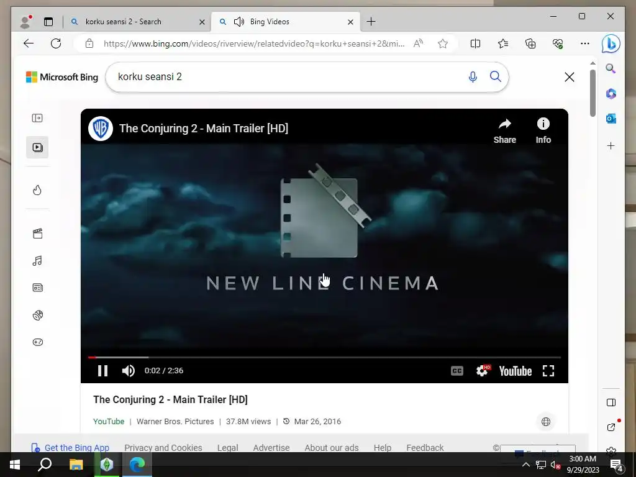This screenshot has height=477, width=636.
Task: Activate Read aloud in address bar
Action: coord(418,43)
